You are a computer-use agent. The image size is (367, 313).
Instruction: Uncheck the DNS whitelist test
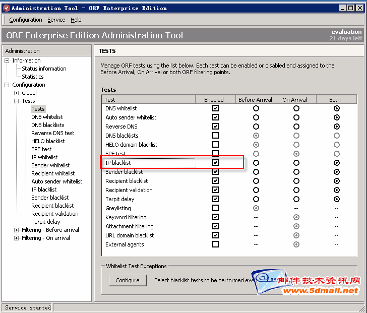coord(216,108)
